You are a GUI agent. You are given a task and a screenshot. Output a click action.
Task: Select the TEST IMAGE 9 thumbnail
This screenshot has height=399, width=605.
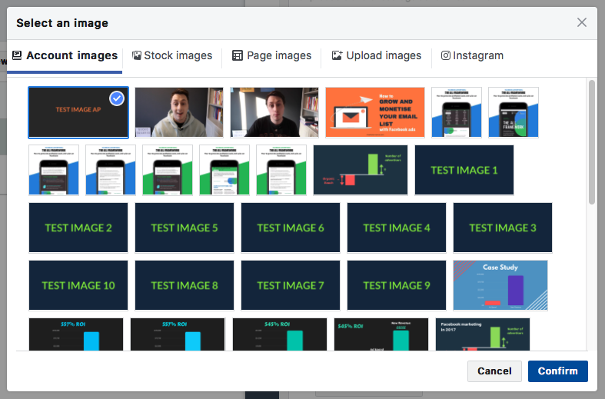tap(397, 285)
